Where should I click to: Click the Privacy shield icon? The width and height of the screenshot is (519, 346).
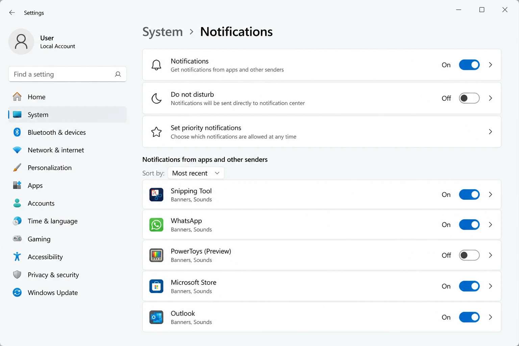point(17,274)
